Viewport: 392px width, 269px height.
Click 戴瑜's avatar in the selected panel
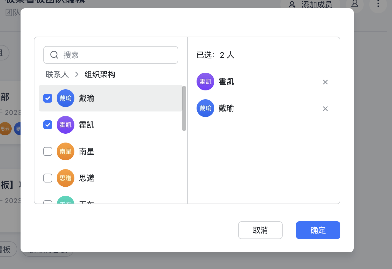(205, 108)
